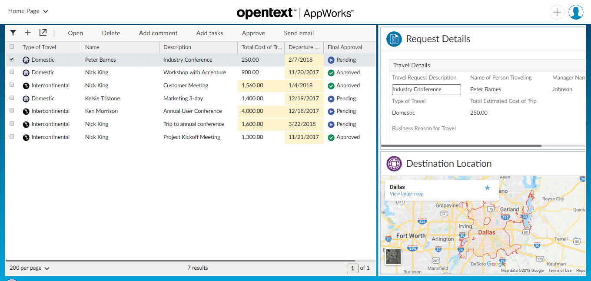
Task: Select Approve from the action bar
Action: [x=253, y=33]
